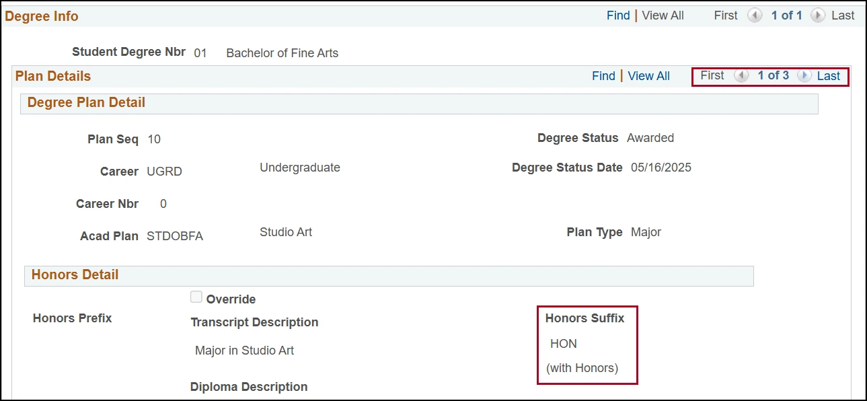Select 'Bachelor of Fine Arts' degree text
Image resolution: width=867 pixels, height=401 pixels.
pos(282,53)
